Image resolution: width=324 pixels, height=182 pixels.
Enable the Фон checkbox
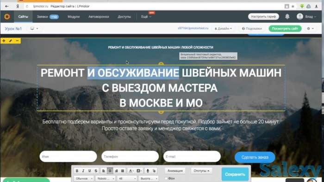tap(166, 178)
